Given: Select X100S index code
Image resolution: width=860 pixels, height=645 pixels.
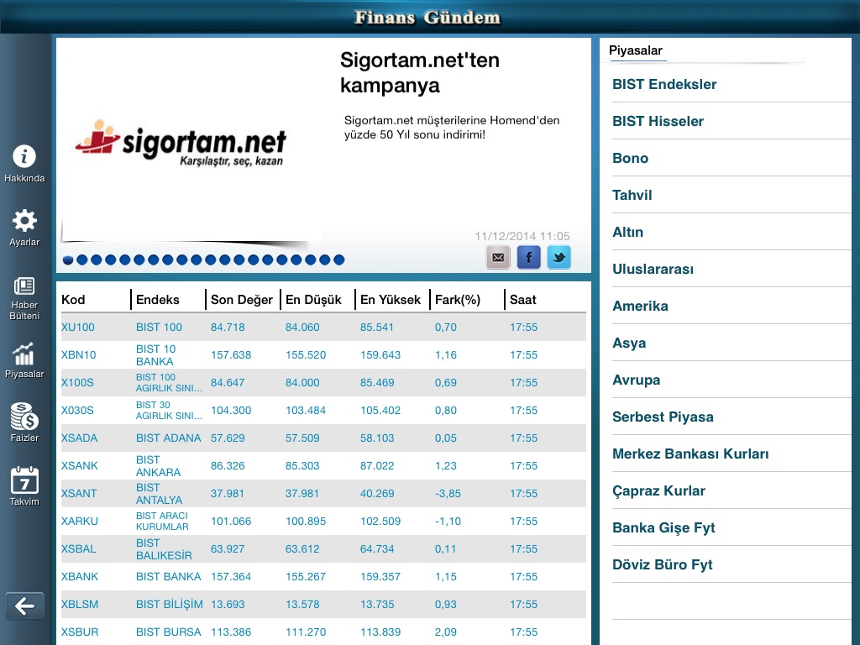Looking at the screenshot, I should pyautogui.click(x=76, y=383).
